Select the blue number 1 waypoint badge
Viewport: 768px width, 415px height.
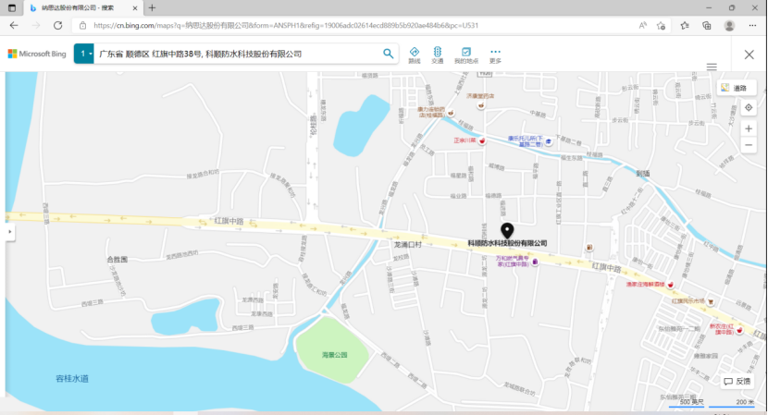[x=83, y=55]
